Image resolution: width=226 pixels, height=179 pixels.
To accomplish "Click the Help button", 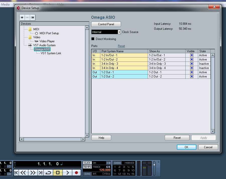I will click(x=101, y=138).
